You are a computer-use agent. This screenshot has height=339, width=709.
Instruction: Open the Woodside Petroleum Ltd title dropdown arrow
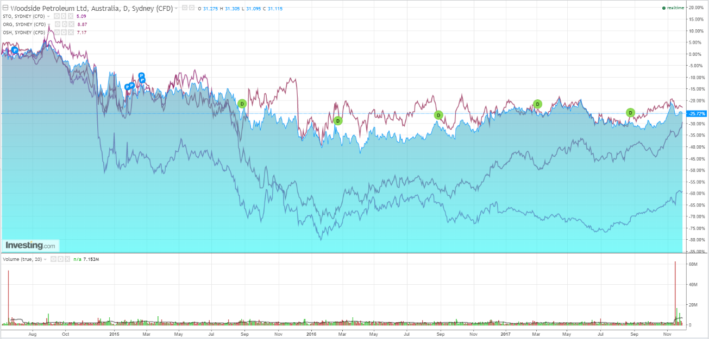coord(176,9)
